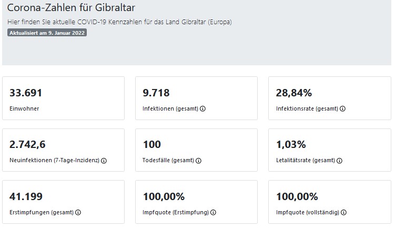Click info icon beside Infektionsrate (gesamt)
395x228 pixels.
point(343,109)
